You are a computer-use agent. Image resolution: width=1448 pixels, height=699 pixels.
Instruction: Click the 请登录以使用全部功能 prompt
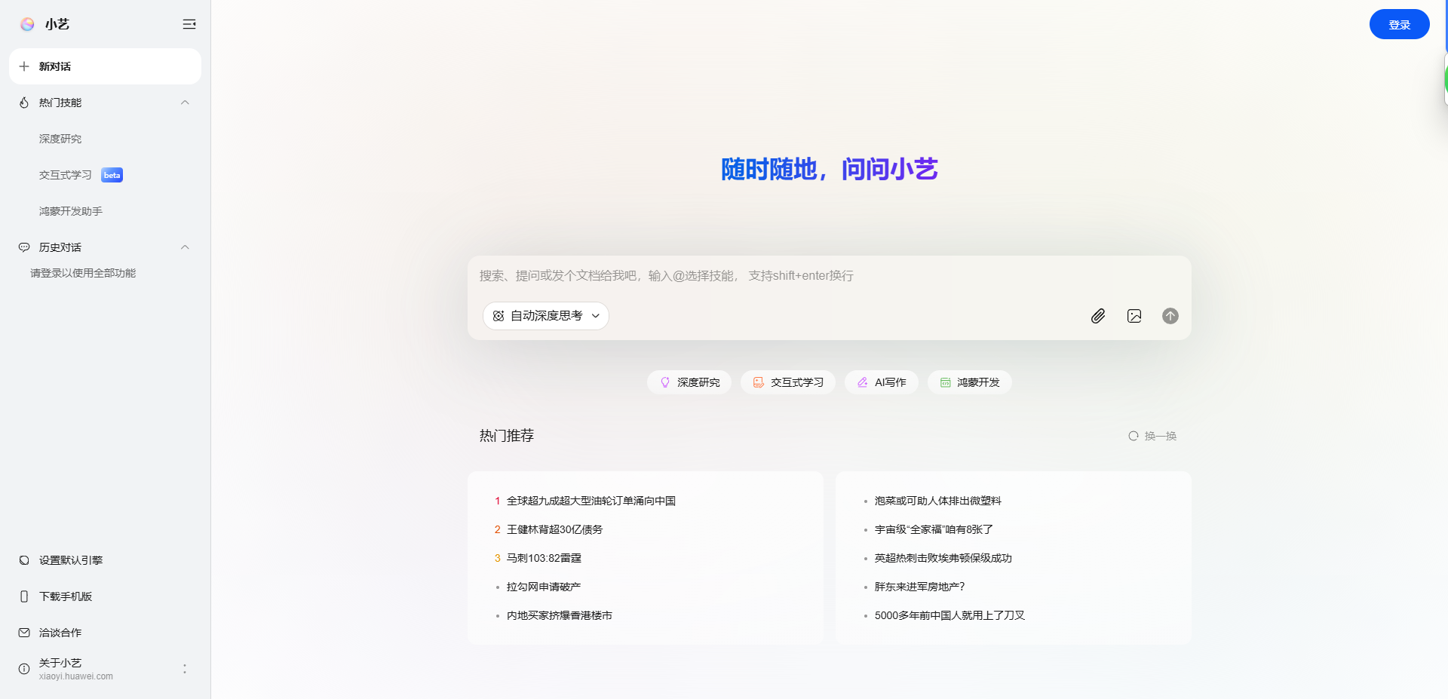pyautogui.click(x=83, y=273)
